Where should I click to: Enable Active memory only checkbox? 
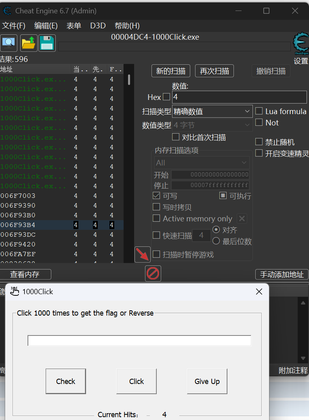[156, 218]
